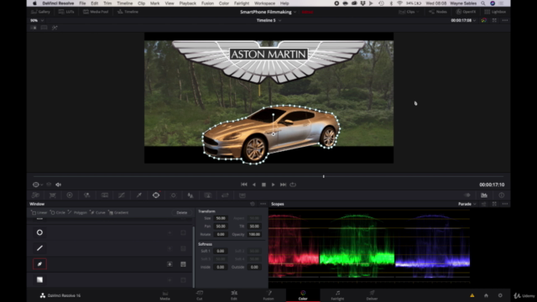Viewport: 537px width, 302px height.
Task: Open the Playback menu
Action: pyautogui.click(x=188, y=3)
